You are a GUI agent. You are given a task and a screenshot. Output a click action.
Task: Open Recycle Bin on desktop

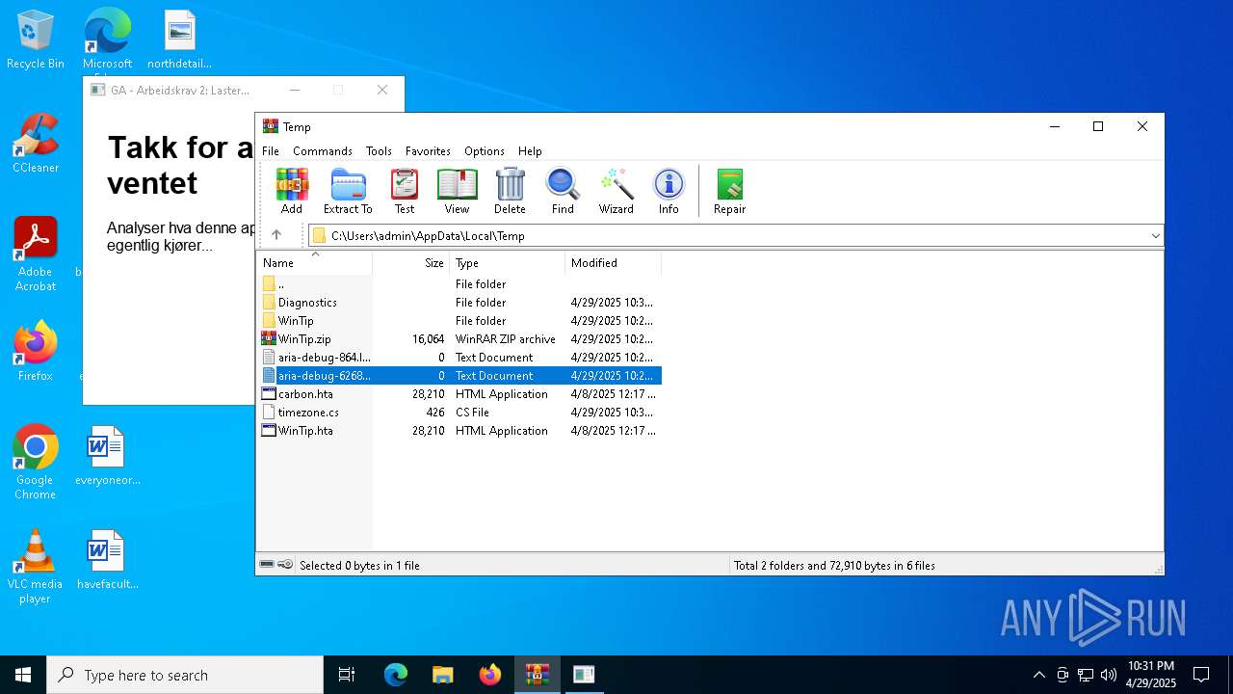tap(36, 40)
